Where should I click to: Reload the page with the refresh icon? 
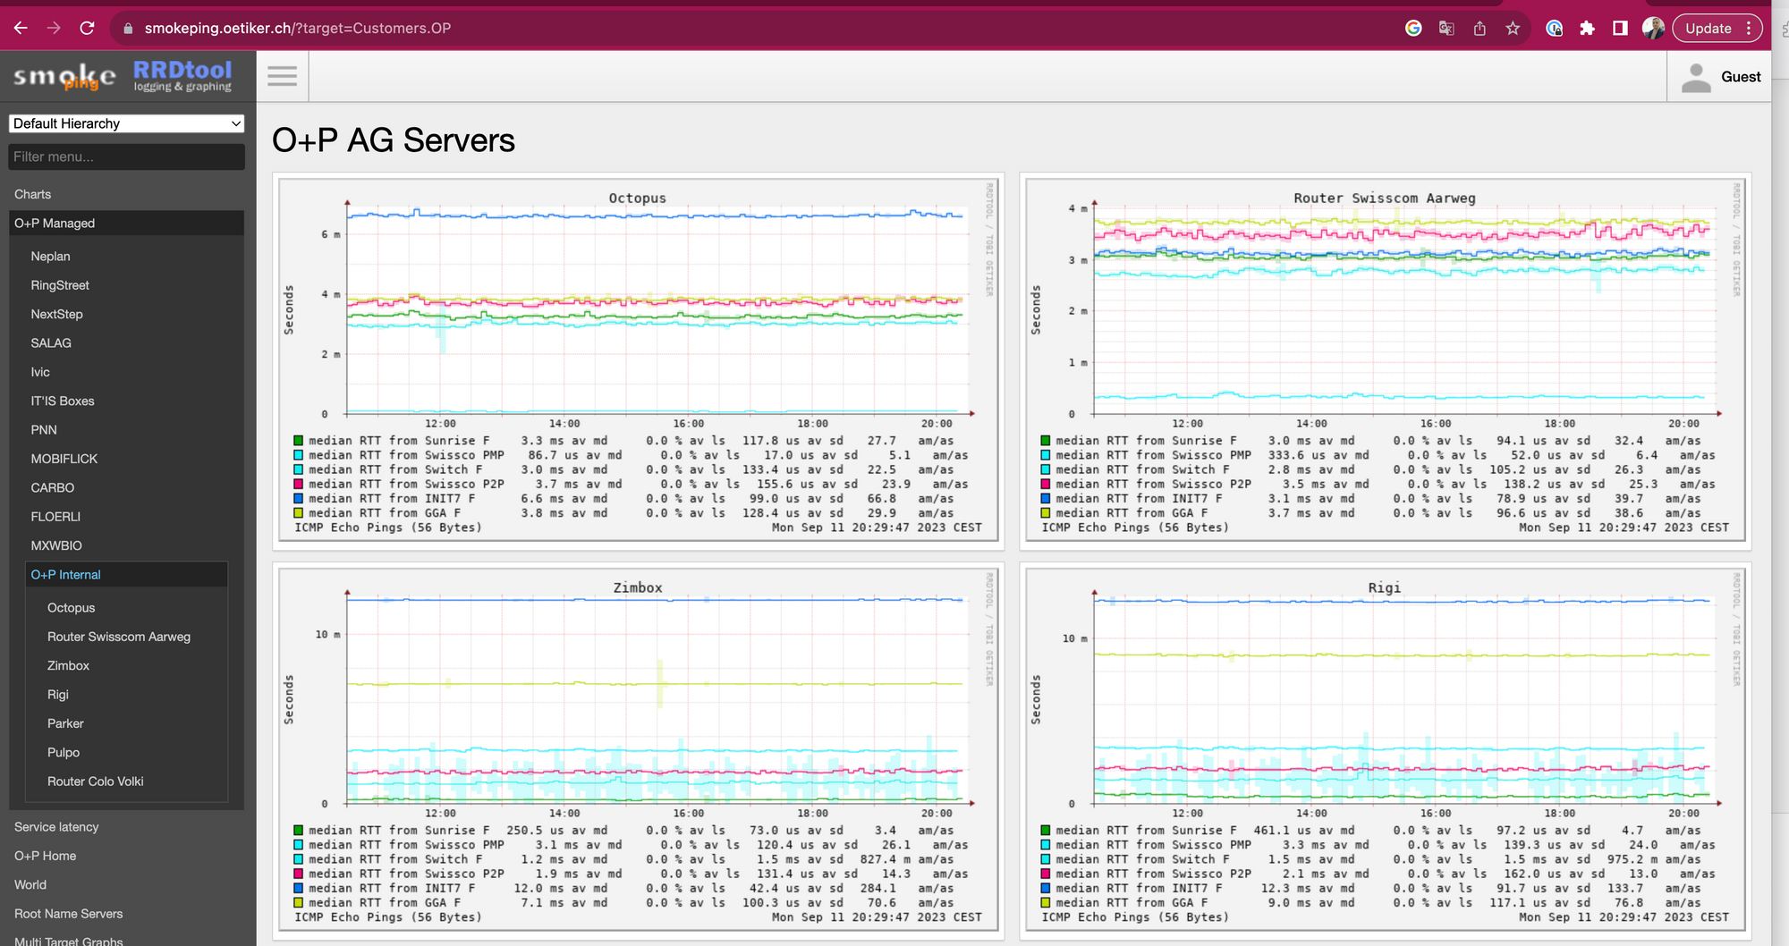pyautogui.click(x=87, y=28)
